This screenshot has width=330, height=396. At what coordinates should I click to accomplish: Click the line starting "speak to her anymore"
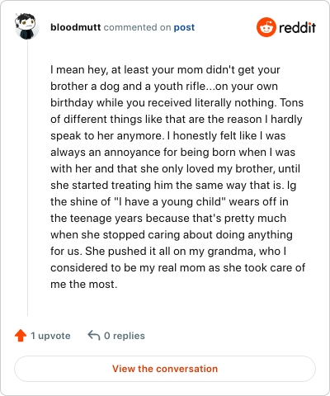[168, 136]
